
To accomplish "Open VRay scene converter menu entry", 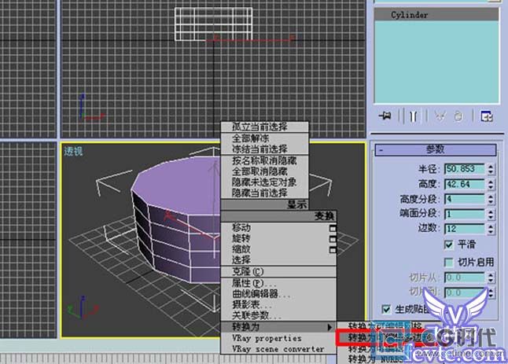I will (x=278, y=349).
